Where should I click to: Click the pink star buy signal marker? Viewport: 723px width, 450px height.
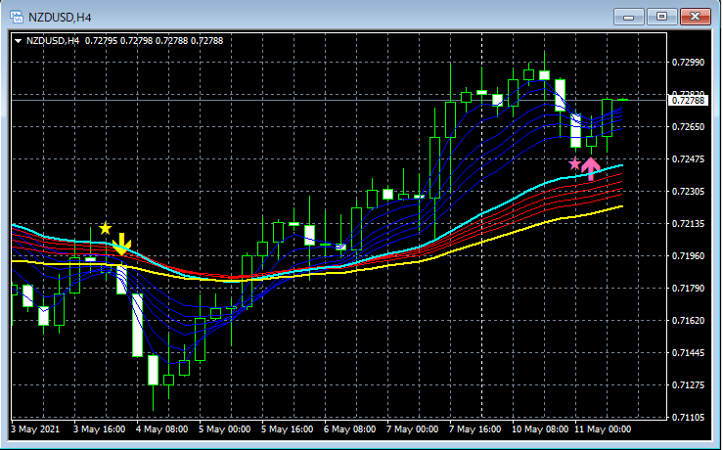(574, 163)
